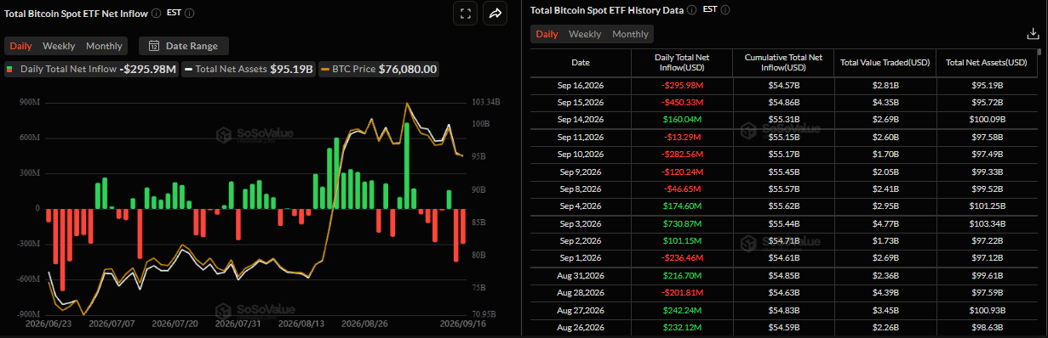
Task: Click Total Value Traded(USD) column header
Action: click(885, 63)
